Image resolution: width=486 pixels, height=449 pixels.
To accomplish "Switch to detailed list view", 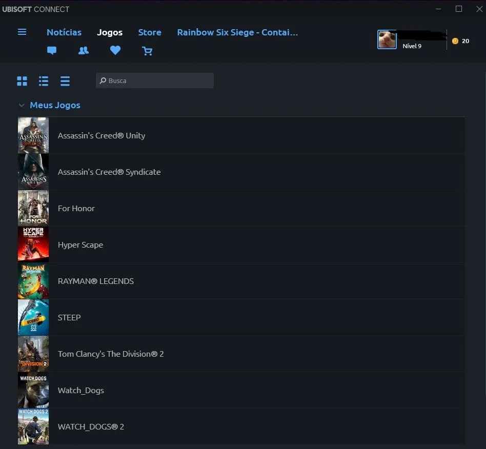I will (44, 81).
